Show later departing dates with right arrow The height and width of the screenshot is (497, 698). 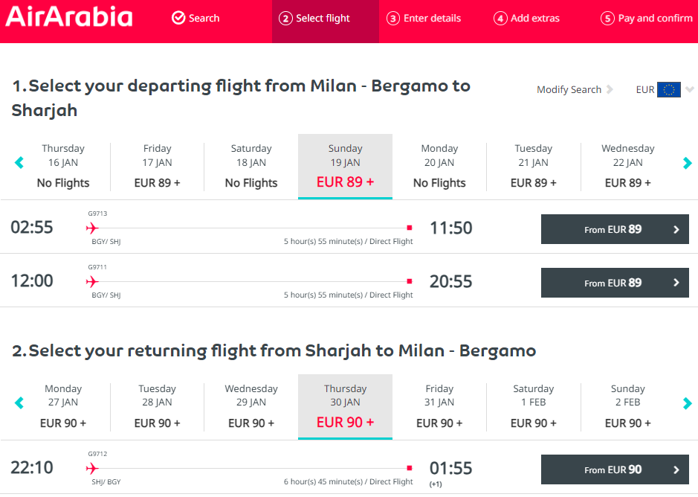(687, 163)
